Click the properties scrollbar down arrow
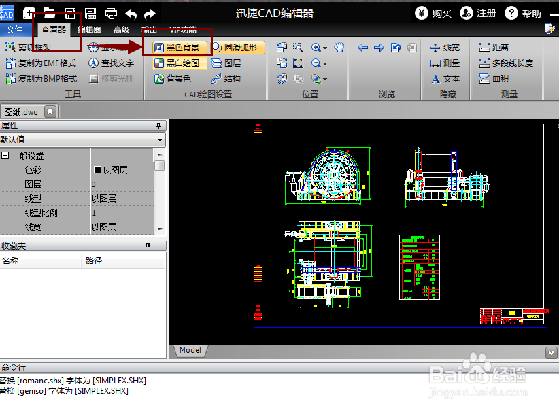 [x=160, y=230]
